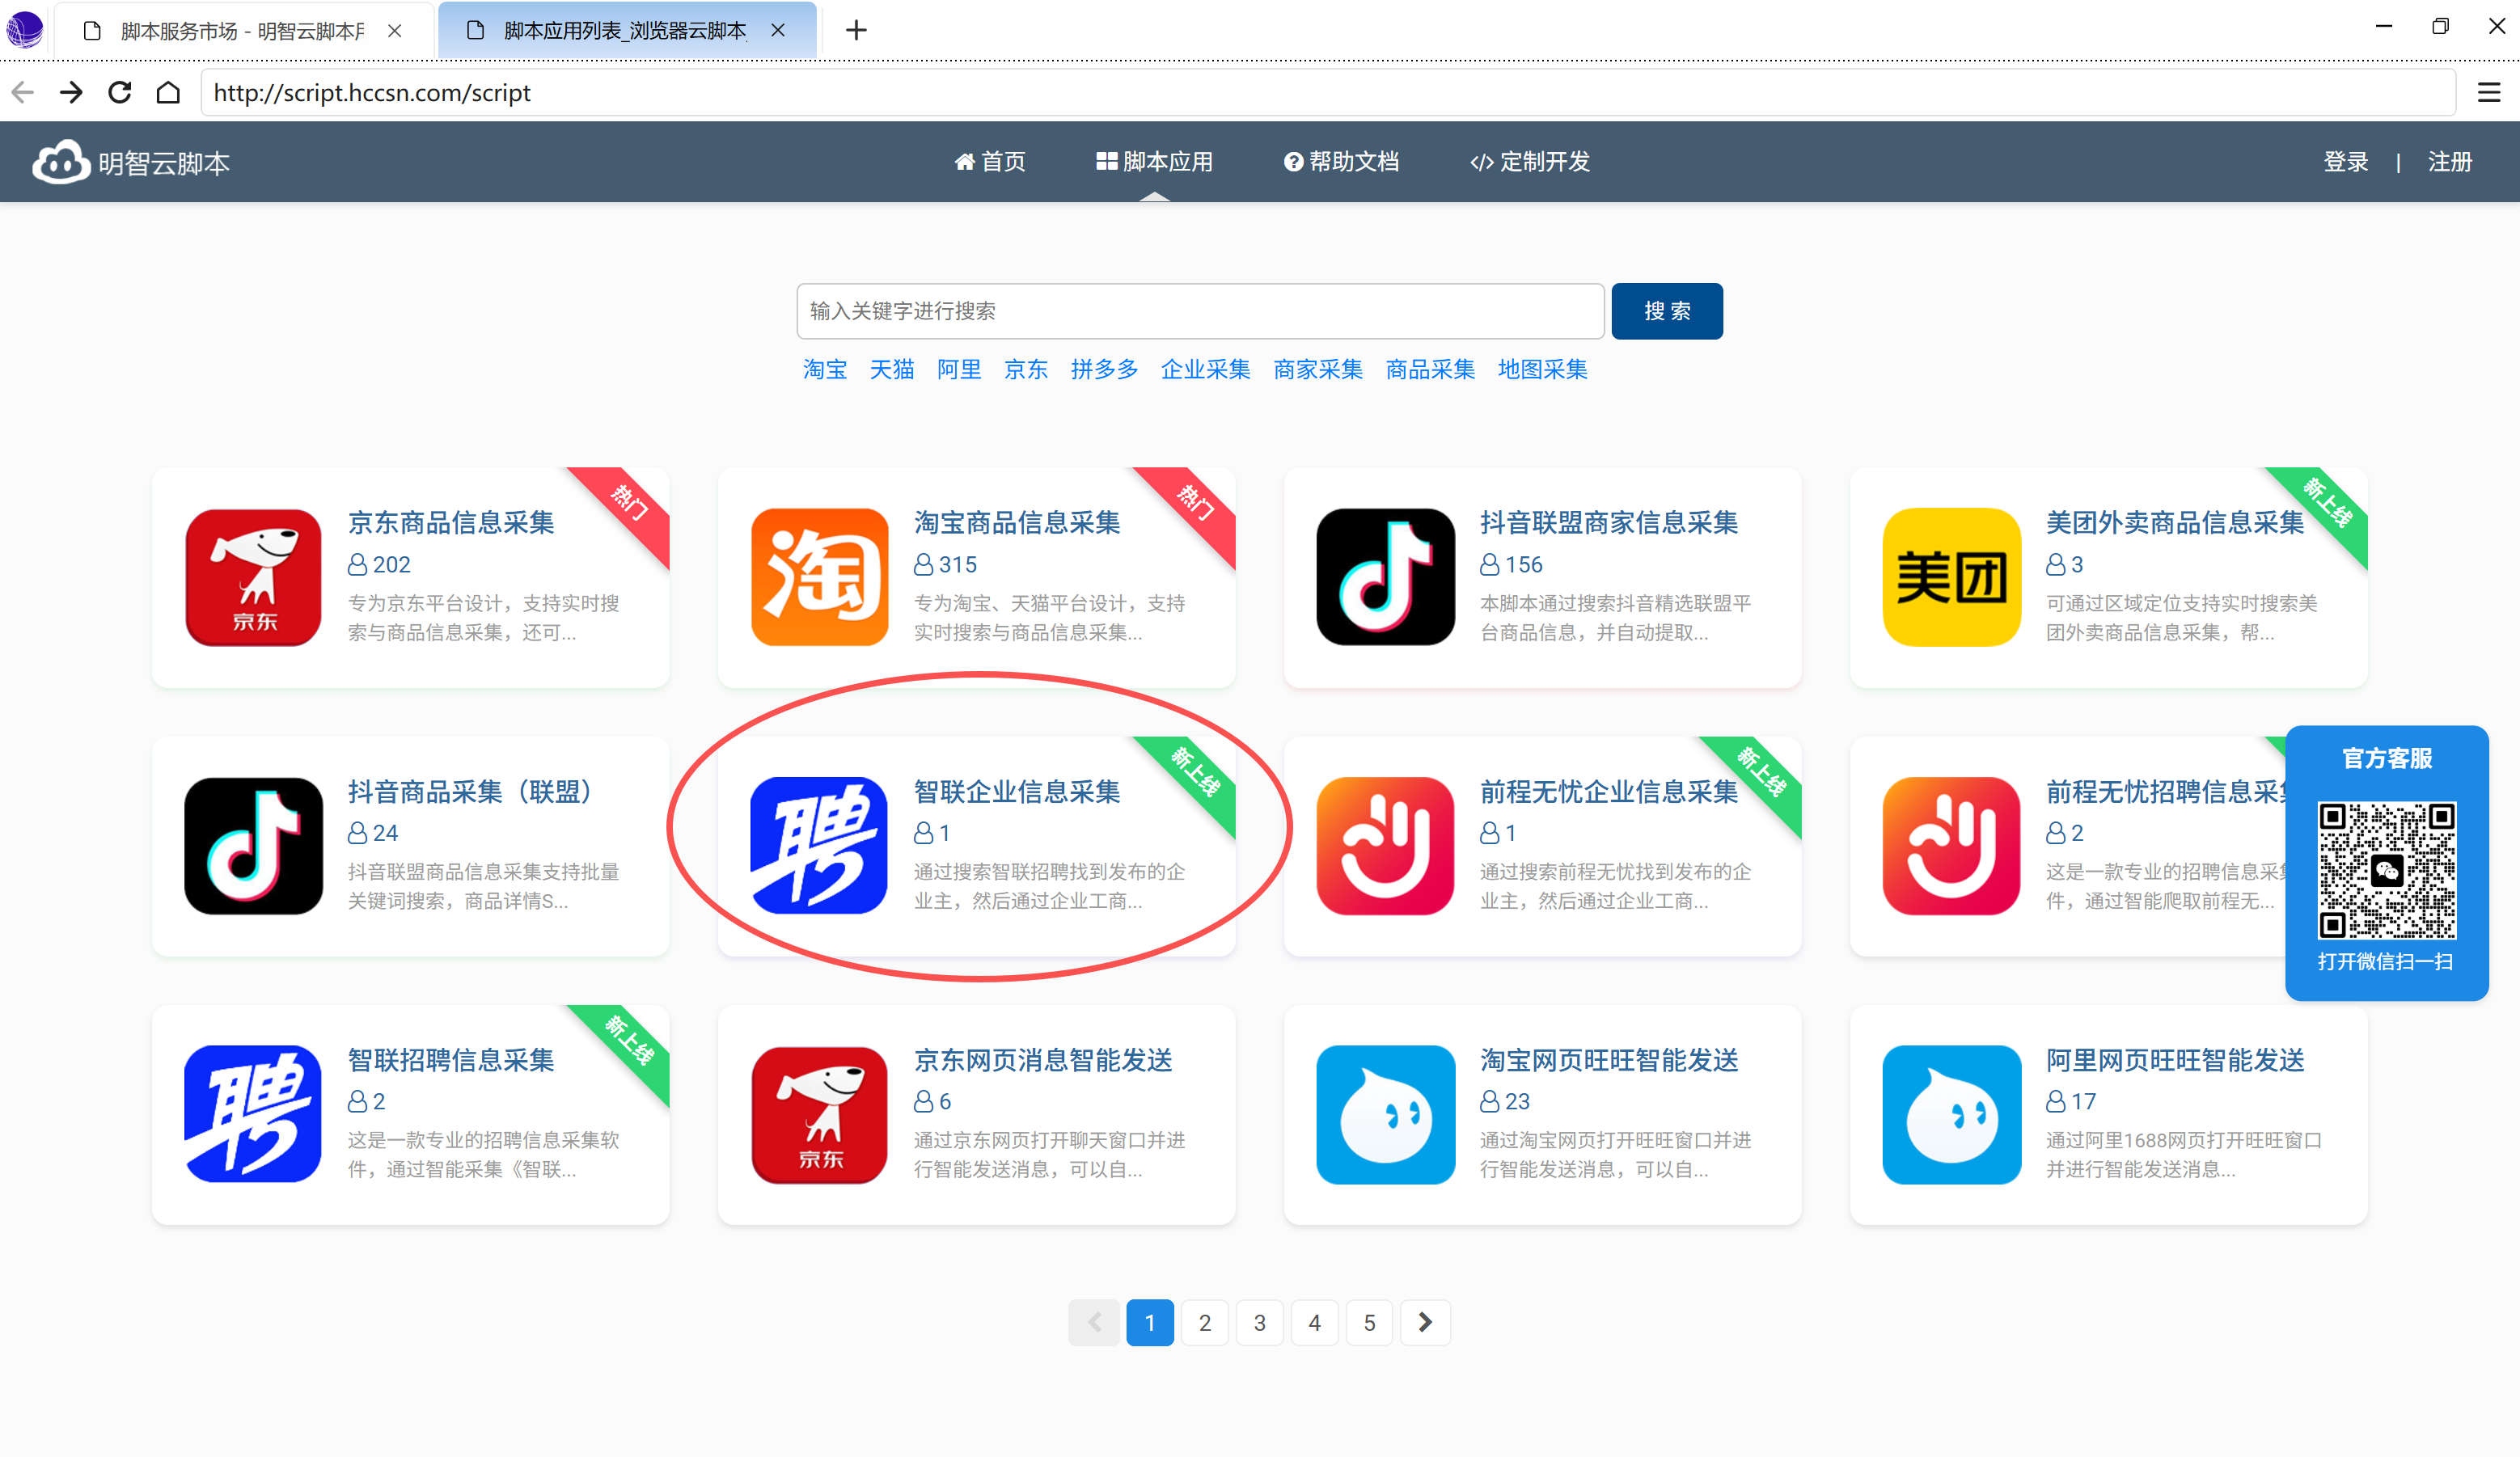This screenshot has height=1457, width=2520.
Task: Open 定制开发 in navigation bar
Action: point(1530,162)
